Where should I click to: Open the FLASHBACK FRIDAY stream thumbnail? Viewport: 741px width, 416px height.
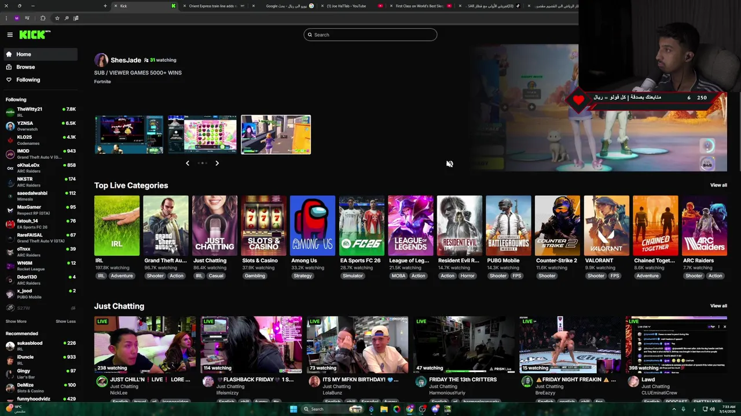coord(251,345)
